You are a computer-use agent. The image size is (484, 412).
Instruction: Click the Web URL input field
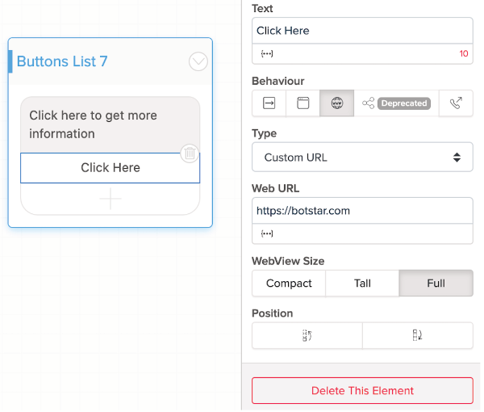tap(362, 211)
